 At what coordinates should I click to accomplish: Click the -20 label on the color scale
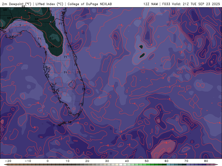click(8, 161)
